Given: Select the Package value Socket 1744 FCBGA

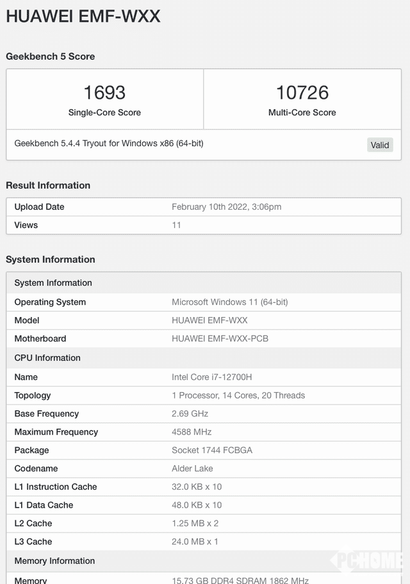Looking at the screenshot, I should 212,451.
